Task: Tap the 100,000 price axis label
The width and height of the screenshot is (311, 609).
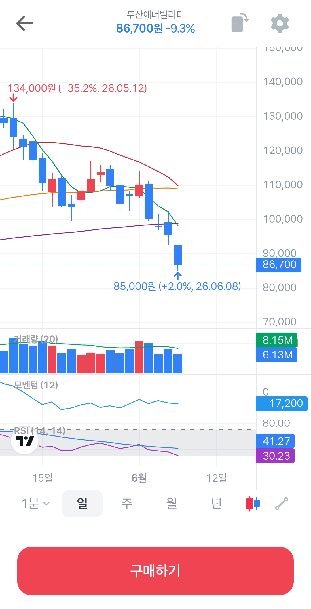Action: tap(283, 219)
